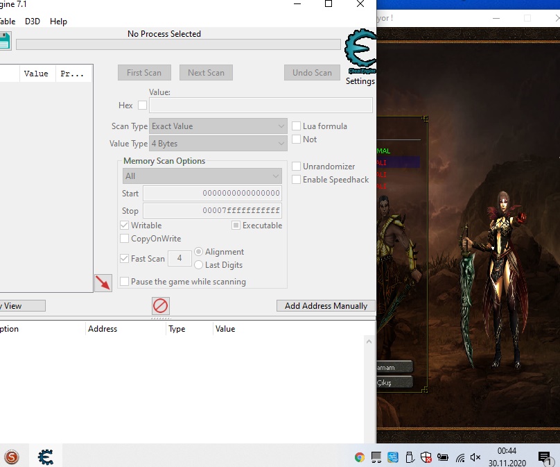Open the Scan Type dropdown

tap(218, 126)
